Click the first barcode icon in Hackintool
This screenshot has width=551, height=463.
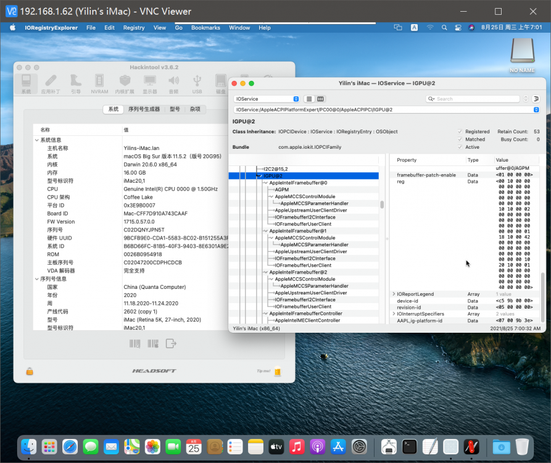click(x=135, y=343)
